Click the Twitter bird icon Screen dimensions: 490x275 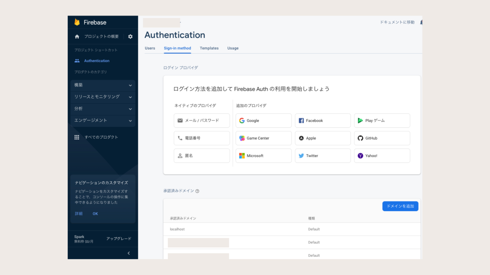click(x=301, y=156)
